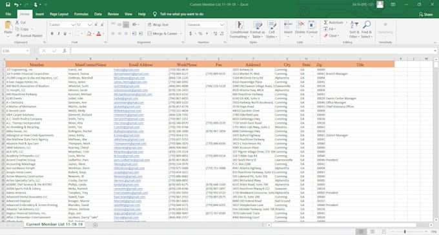The height and width of the screenshot is (235, 439).
Task: Open the Cell Styles gallery
Action: tap(271, 30)
